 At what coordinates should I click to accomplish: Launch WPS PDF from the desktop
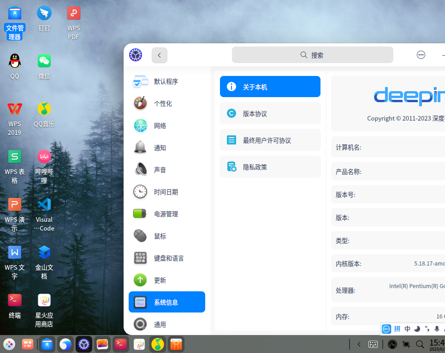pyautogui.click(x=73, y=13)
